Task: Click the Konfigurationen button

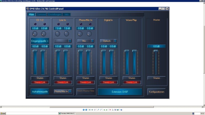Action: tap(156, 92)
